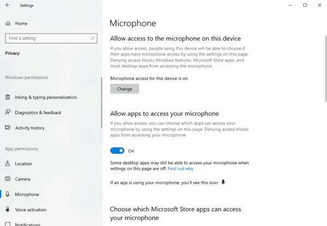Click the On label beside the toggle
The image size is (327, 226).
[x=131, y=151]
